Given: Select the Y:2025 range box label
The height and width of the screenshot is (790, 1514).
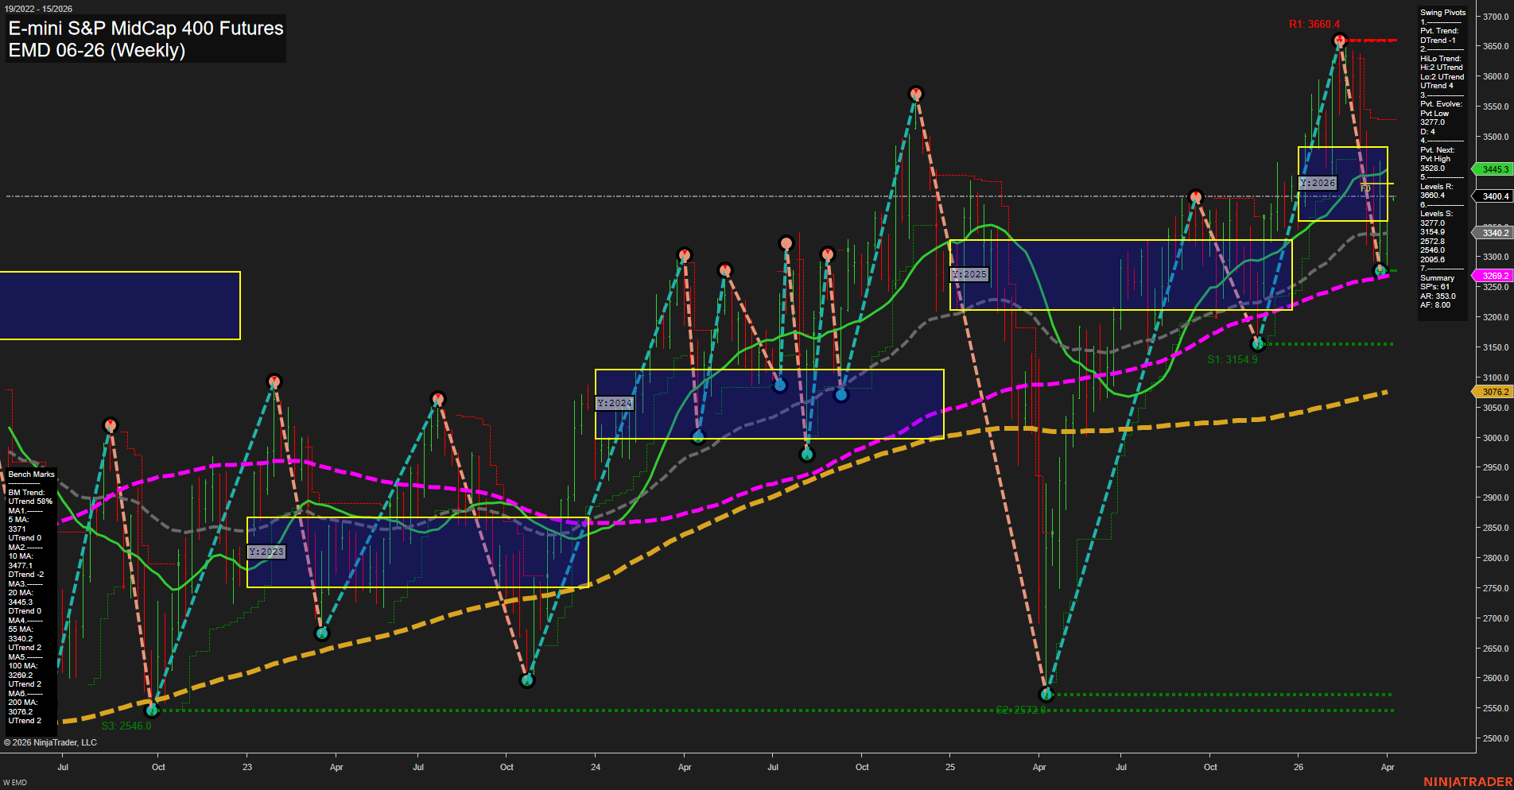Looking at the screenshot, I should (x=970, y=274).
